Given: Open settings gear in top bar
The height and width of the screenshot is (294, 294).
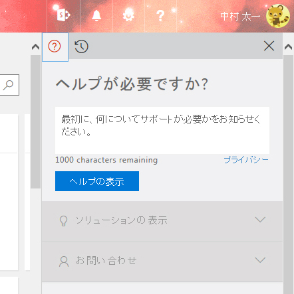Looking at the screenshot, I should (x=128, y=15).
